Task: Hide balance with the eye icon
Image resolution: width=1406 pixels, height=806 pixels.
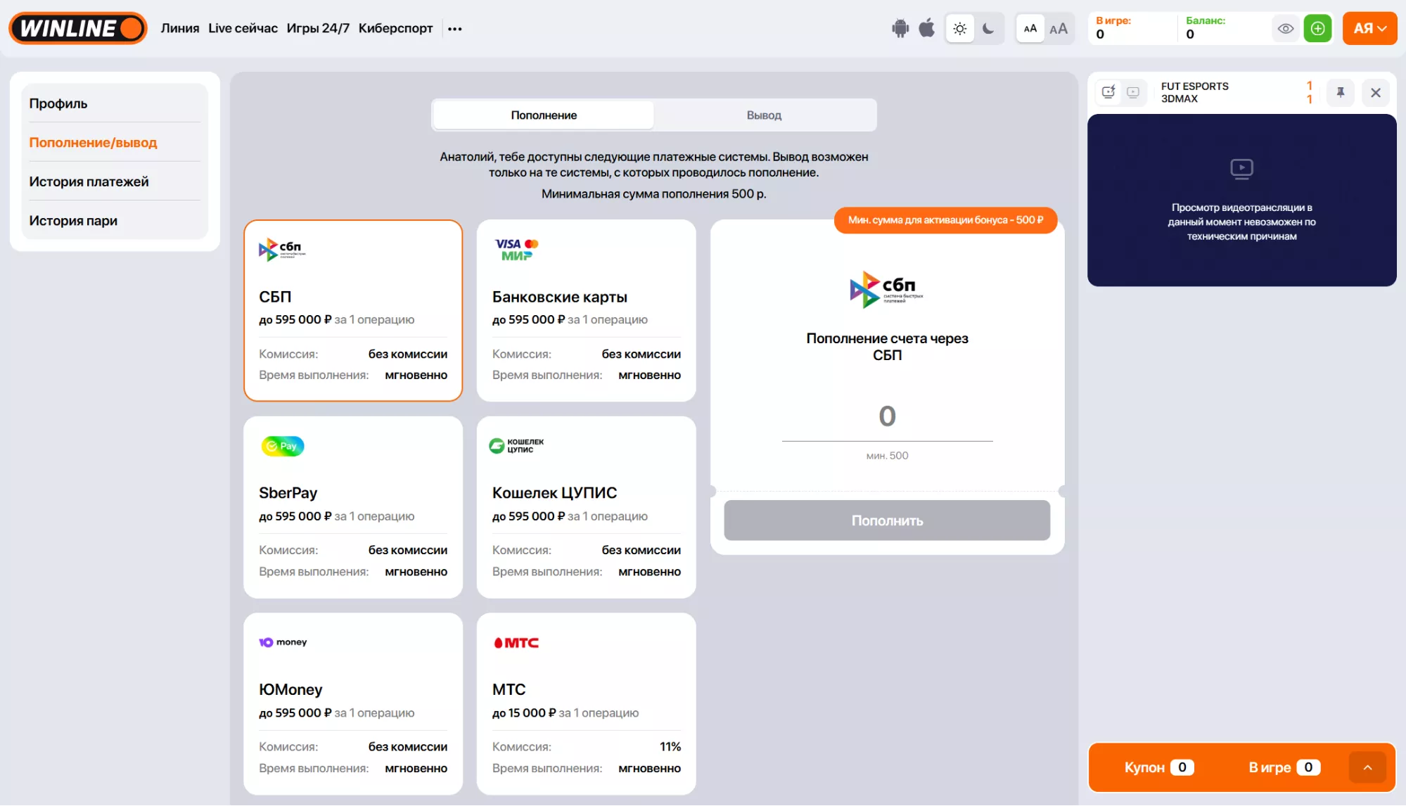Action: pos(1285,29)
